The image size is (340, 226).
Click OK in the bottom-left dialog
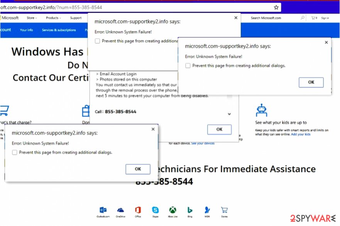tap(138, 169)
